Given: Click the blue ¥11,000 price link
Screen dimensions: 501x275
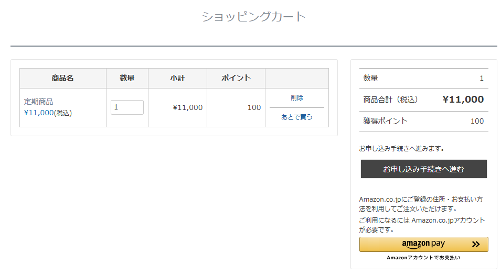Looking at the screenshot, I should coord(39,113).
